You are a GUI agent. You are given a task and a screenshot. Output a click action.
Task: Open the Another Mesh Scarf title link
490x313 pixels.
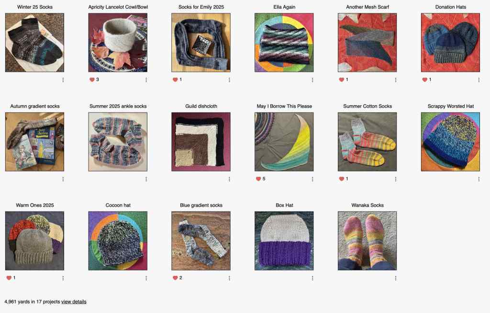[x=367, y=7]
